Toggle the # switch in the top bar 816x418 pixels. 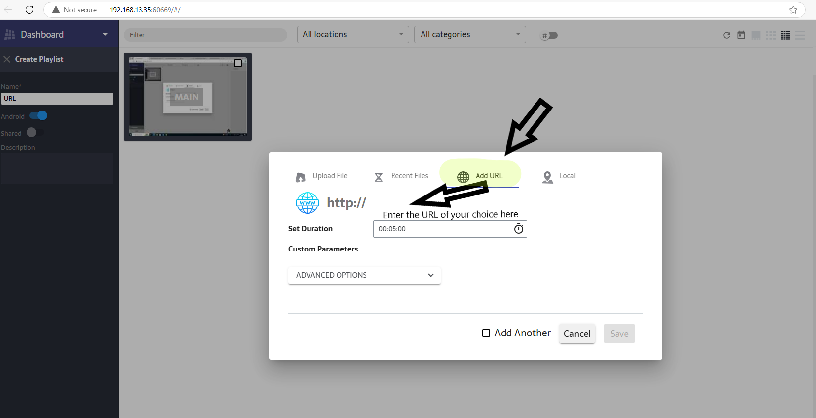coord(549,35)
